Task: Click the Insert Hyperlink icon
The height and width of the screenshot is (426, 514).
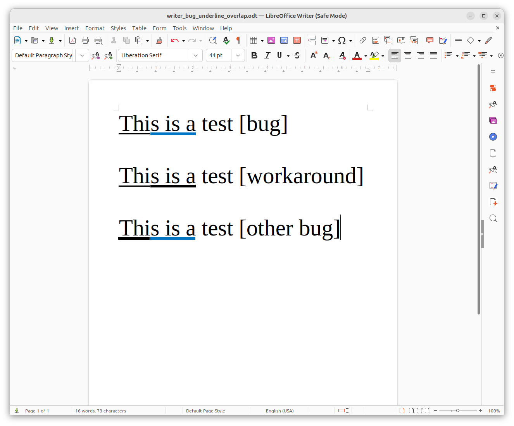Action: point(363,40)
